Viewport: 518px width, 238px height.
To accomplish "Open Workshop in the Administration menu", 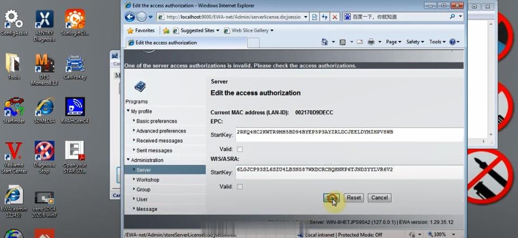I will click(148, 180).
